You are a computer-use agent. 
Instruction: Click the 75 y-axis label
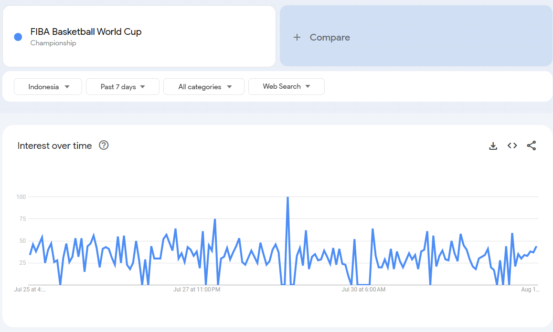[x=22, y=219]
